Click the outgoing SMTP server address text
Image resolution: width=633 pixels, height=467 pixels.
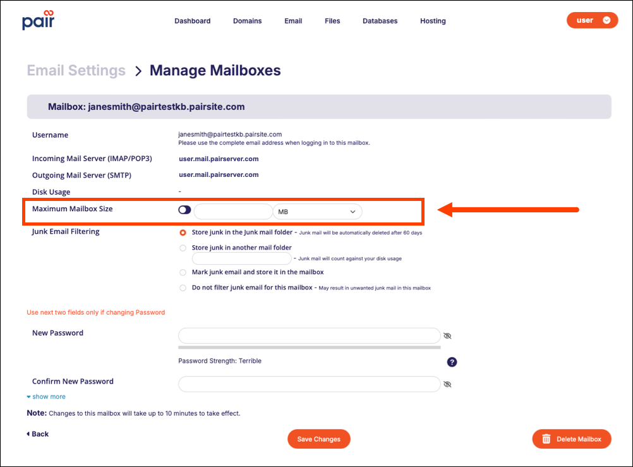219,174
